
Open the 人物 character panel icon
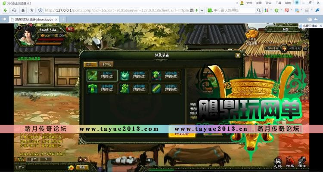click(x=277, y=162)
